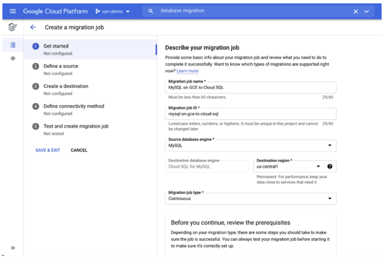Click the Google Cloud Platform logo
This screenshot has height=269, width=385.
(x=55, y=11)
